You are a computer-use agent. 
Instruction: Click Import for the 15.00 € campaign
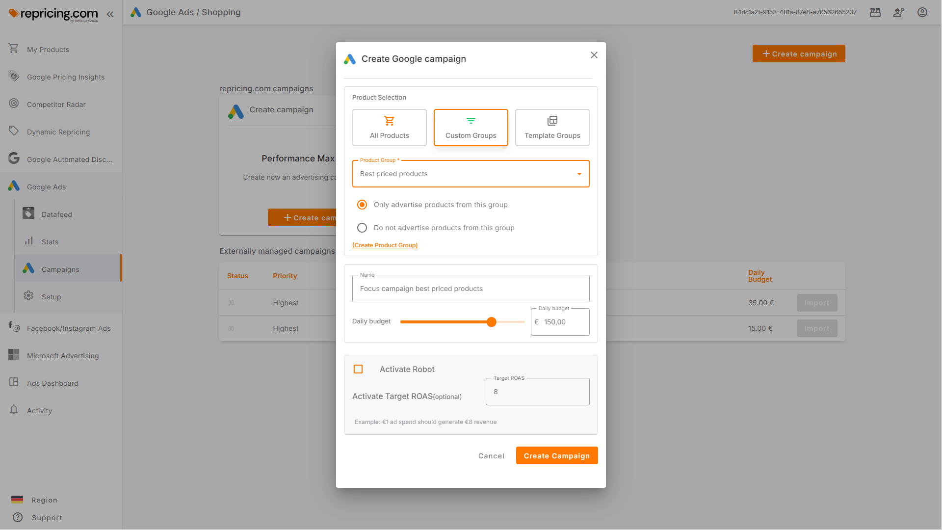click(817, 328)
